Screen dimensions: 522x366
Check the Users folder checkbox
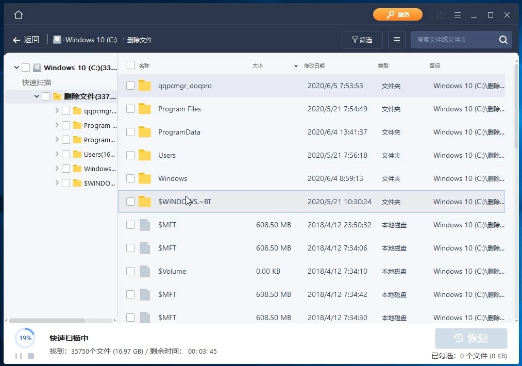coord(130,155)
